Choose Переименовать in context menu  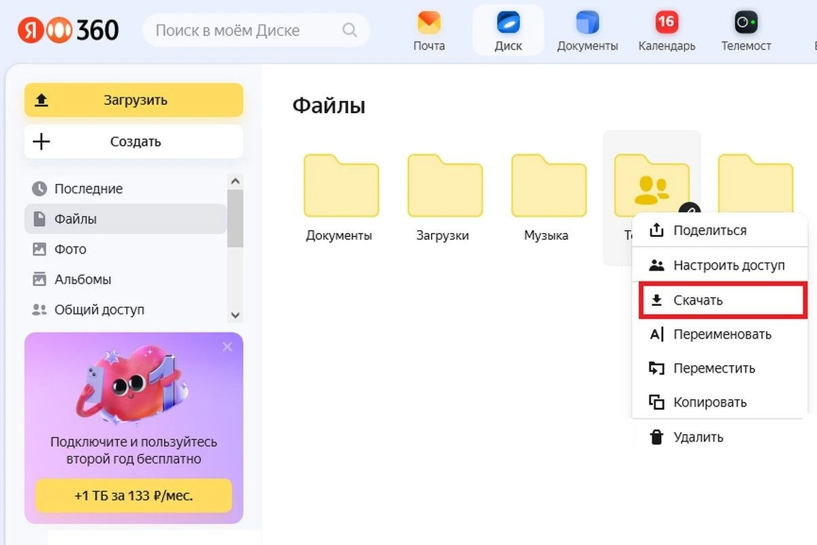click(720, 334)
